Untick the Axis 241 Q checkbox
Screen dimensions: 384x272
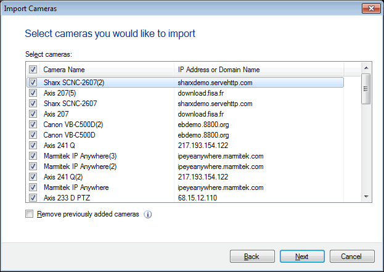point(33,146)
